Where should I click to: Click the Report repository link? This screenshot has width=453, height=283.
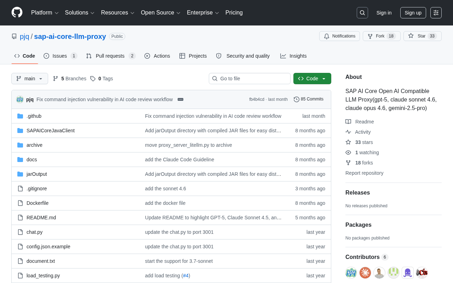click(364, 173)
